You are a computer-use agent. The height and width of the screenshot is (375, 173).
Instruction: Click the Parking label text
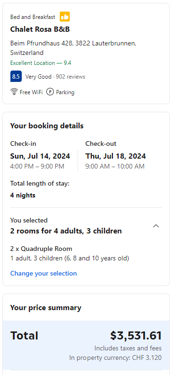tap(65, 92)
